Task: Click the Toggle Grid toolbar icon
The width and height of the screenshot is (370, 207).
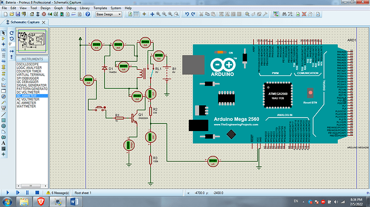Action: 136,14
